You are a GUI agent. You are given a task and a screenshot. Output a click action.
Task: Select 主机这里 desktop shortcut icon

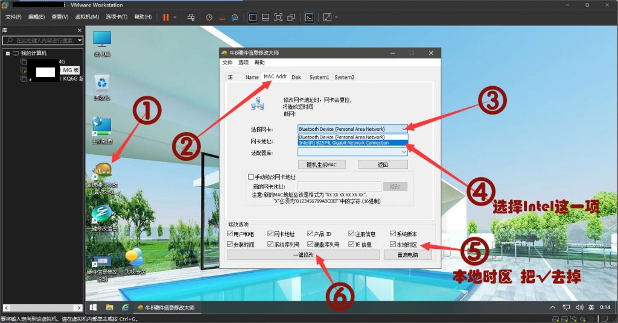(102, 130)
